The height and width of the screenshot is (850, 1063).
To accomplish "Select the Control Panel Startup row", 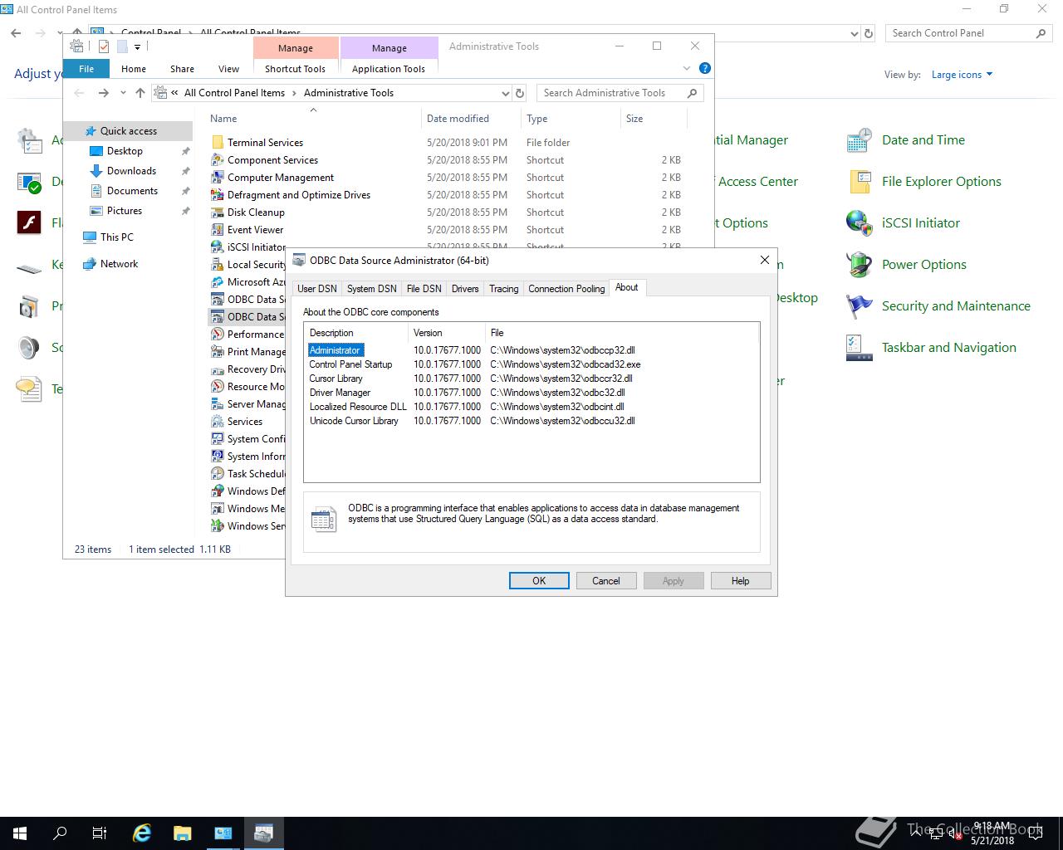I will (473, 364).
